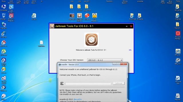The height and width of the screenshot is (102, 183).
Task: Click the Cydia logo in Jailbreak Tools
Action: pos(91,40)
